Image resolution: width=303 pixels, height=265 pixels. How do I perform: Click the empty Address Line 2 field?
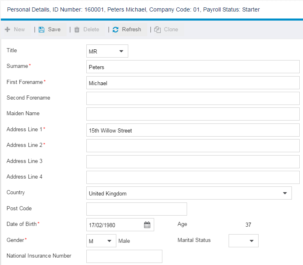click(193, 146)
